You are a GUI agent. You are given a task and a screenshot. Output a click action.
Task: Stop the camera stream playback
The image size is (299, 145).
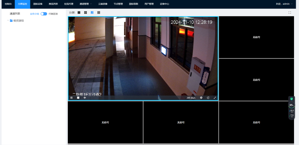78,98
